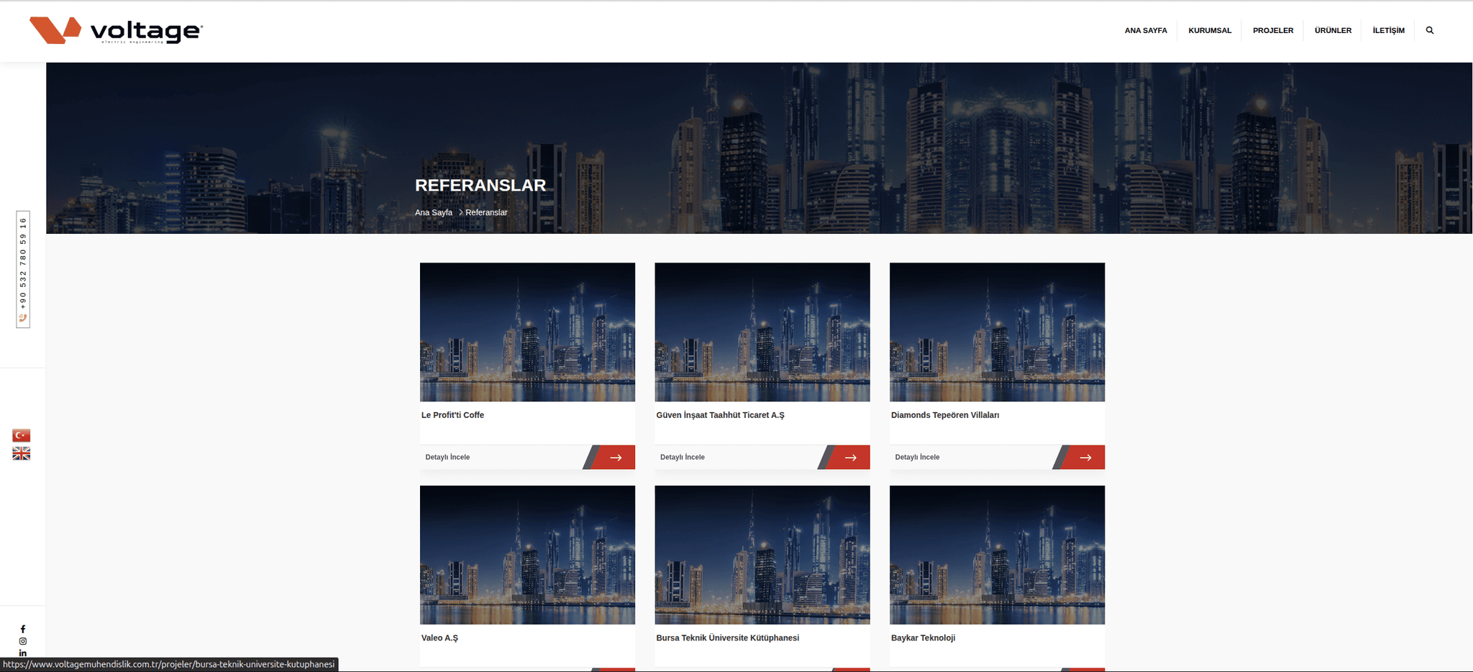Click the Diamonds Tepeören Villaları thumbnail image

coord(997,332)
